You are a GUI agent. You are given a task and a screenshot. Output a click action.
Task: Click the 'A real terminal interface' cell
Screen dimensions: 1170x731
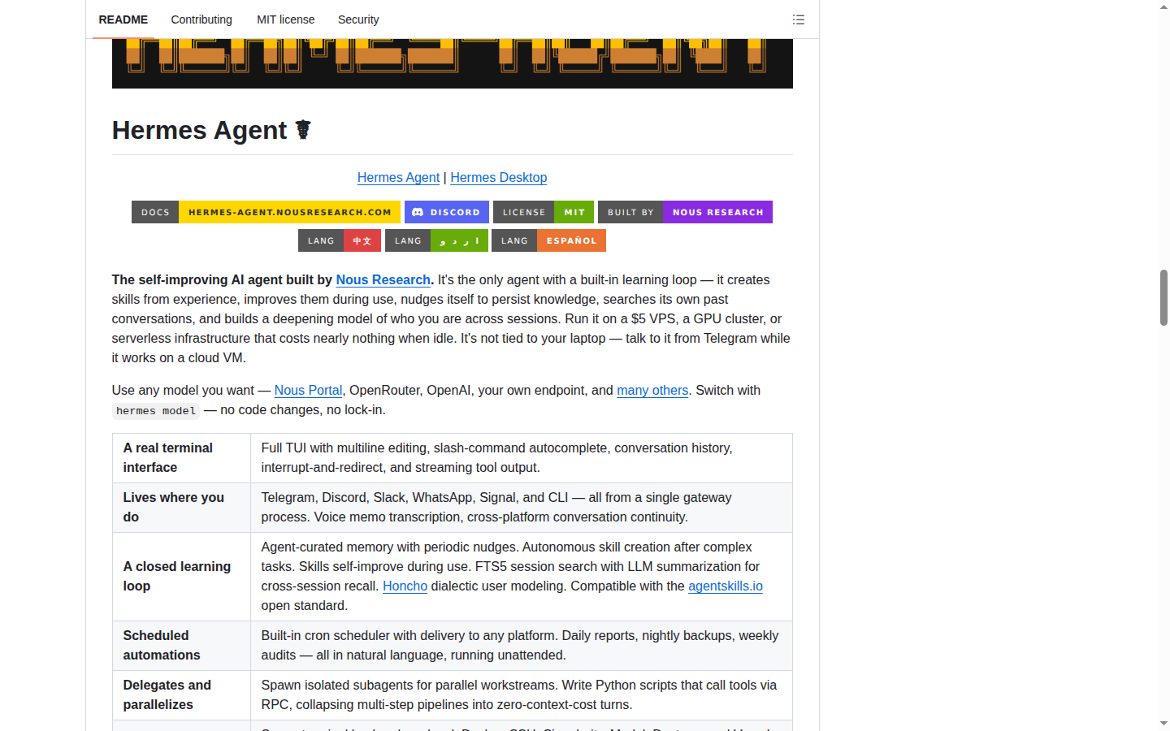pyautogui.click(x=181, y=458)
